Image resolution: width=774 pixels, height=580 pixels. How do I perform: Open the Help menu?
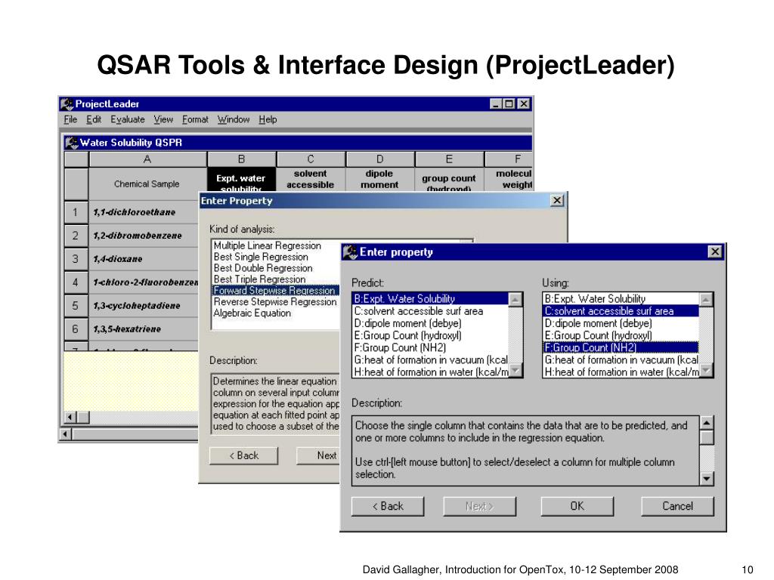(x=268, y=119)
